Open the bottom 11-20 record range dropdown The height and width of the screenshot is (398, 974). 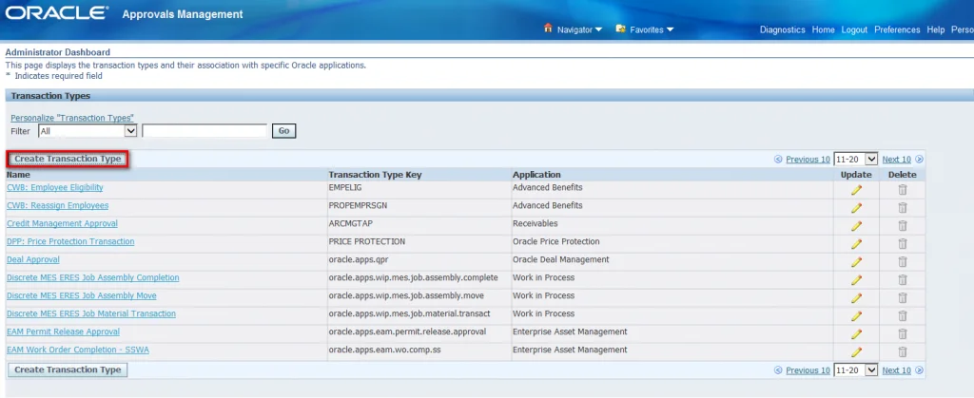855,370
